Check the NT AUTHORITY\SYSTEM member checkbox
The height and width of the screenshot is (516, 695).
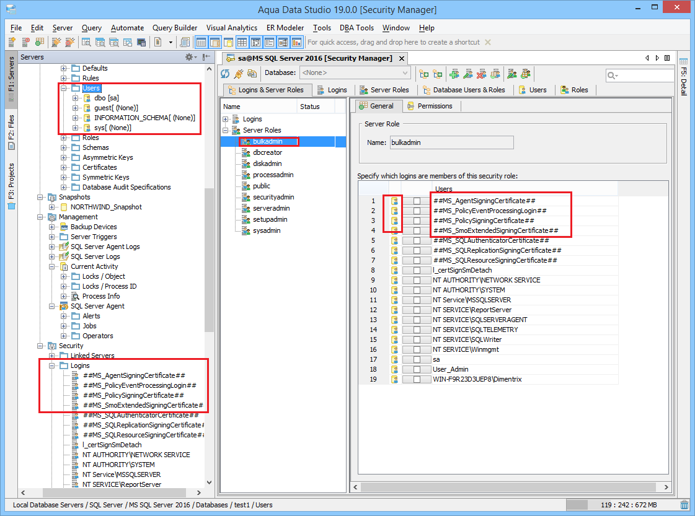[417, 290]
